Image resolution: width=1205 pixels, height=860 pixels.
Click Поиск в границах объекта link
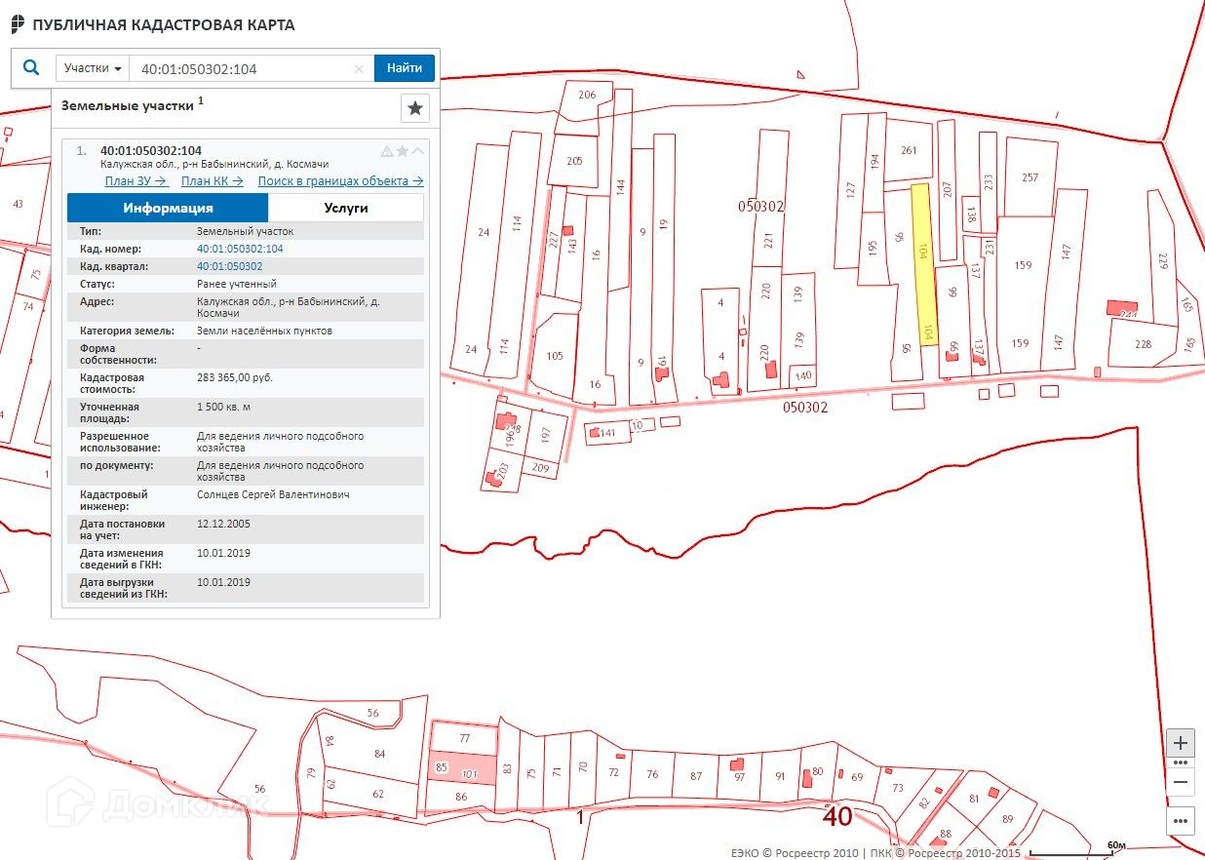(x=340, y=181)
